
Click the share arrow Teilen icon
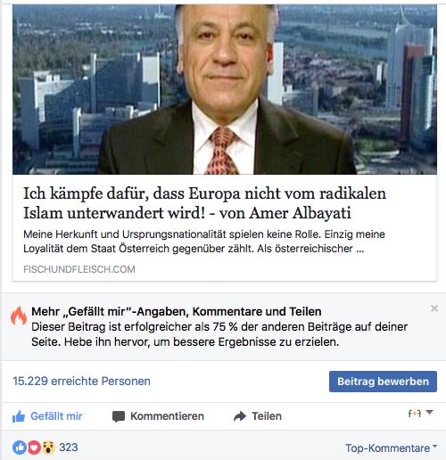click(x=240, y=416)
